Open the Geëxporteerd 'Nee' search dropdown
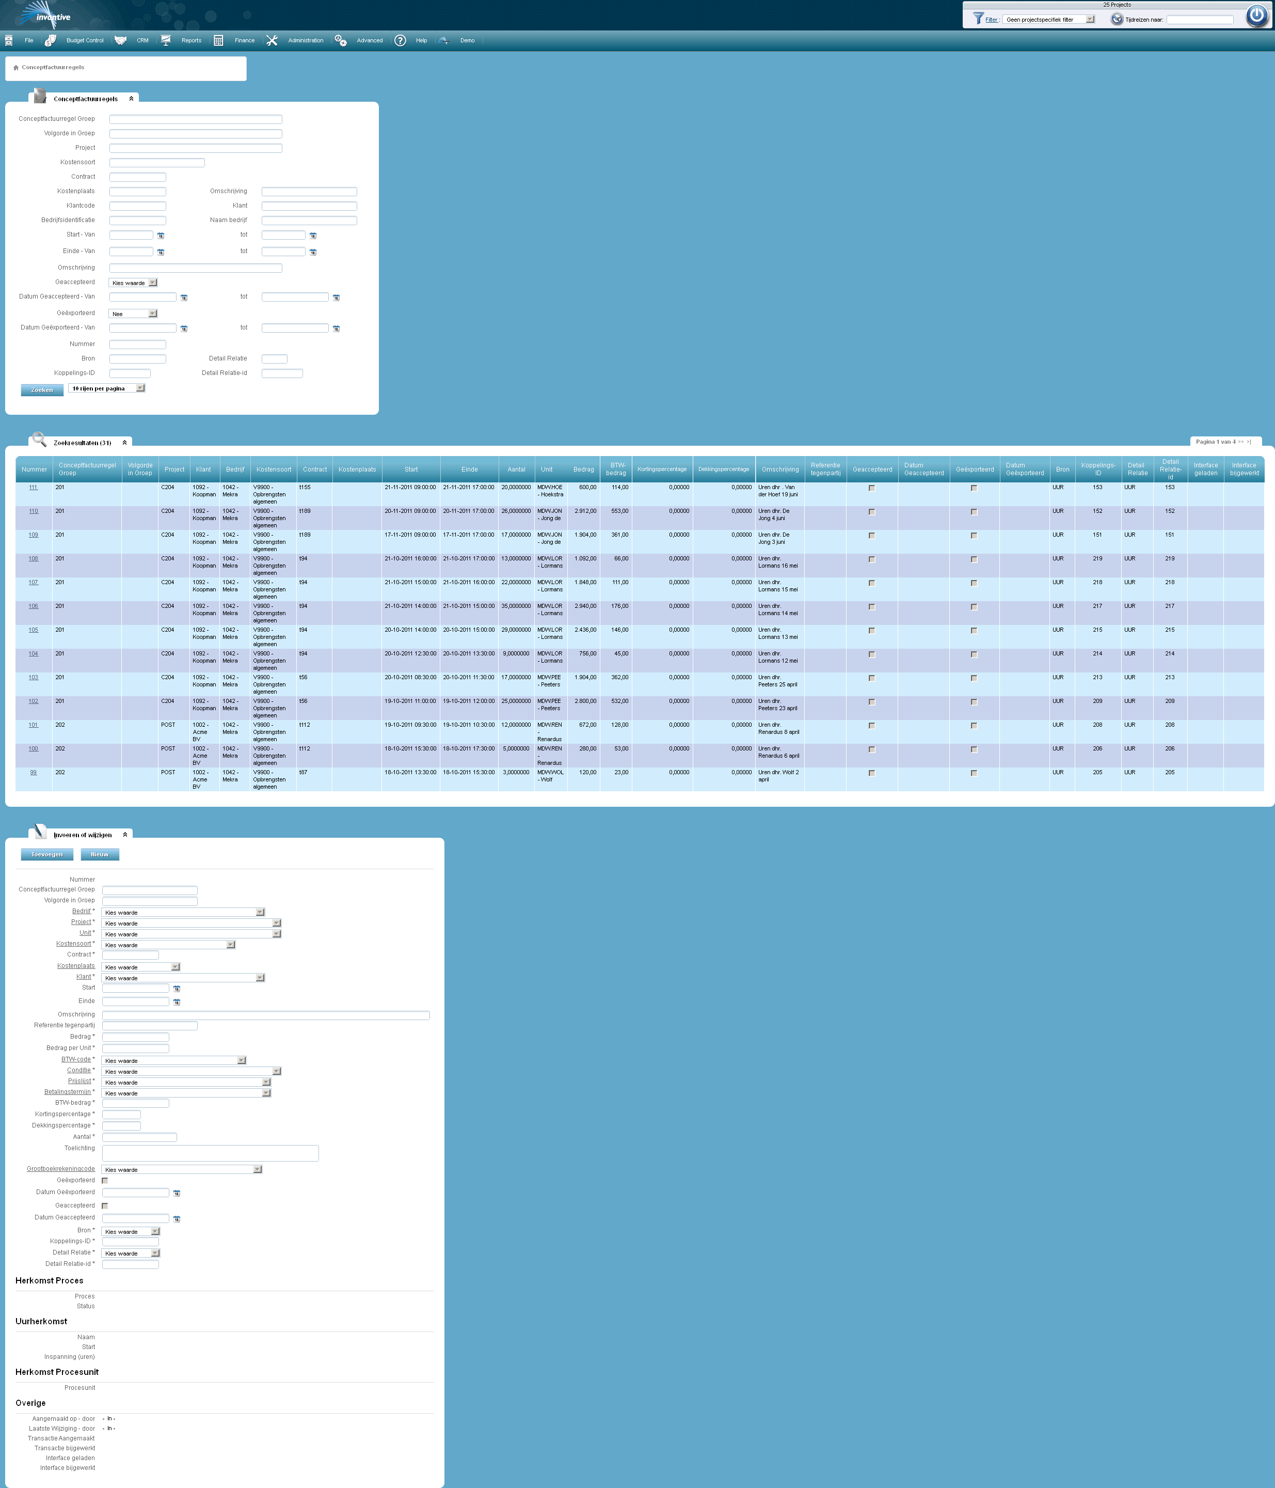 (x=133, y=314)
